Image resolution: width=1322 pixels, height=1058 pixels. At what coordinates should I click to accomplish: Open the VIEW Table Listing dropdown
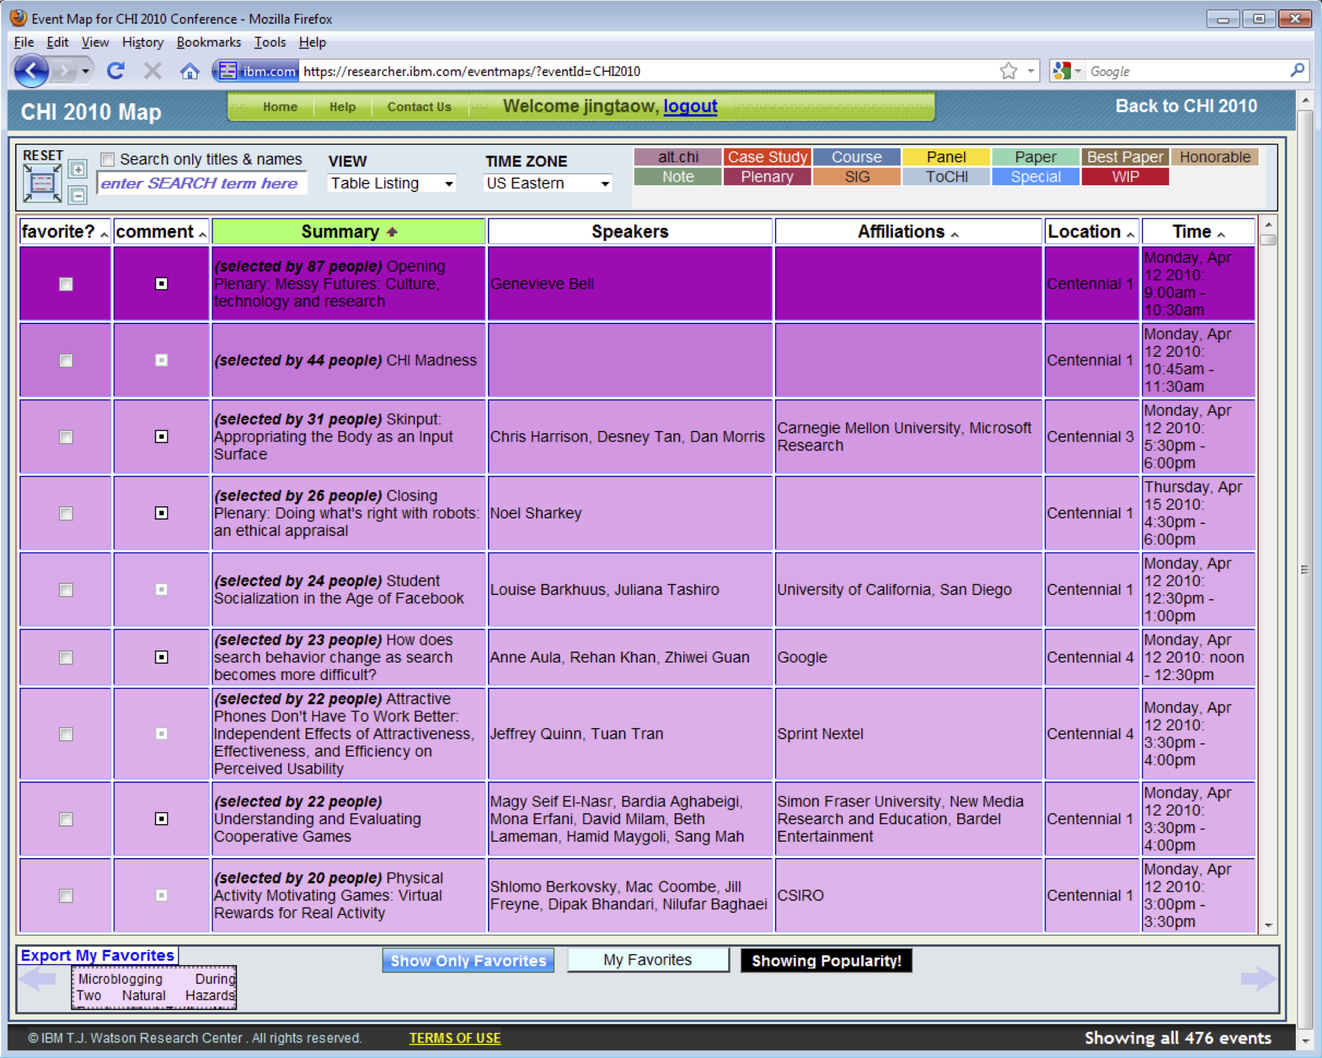click(392, 184)
